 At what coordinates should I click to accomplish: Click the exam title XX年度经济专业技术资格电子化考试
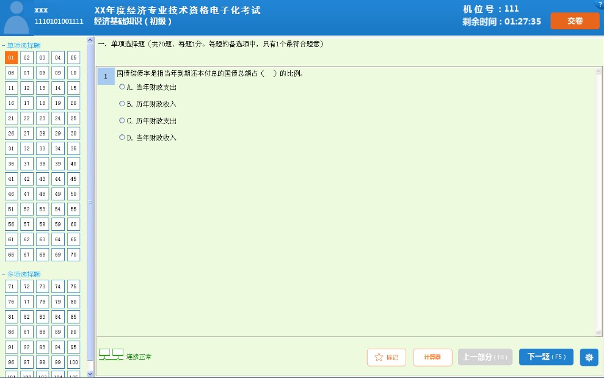pos(178,10)
